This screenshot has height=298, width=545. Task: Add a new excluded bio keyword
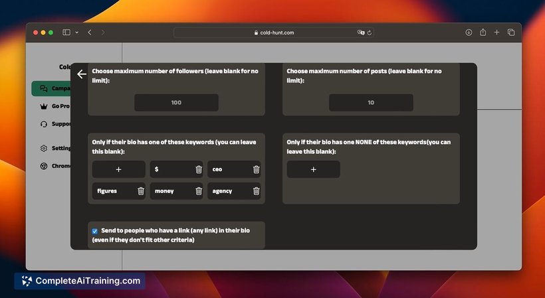click(x=314, y=169)
